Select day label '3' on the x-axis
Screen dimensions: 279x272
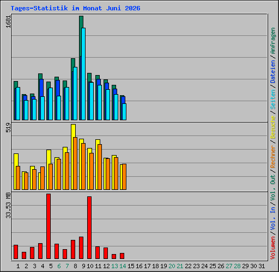(x=34, y=266)
